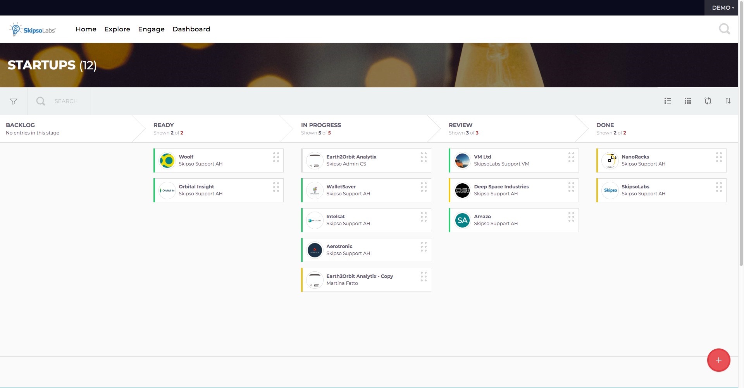The height and width of the screenshot is (388, 744).
Task: Click the Deep Space Industries DSI avatar
Action: point(462,190)
